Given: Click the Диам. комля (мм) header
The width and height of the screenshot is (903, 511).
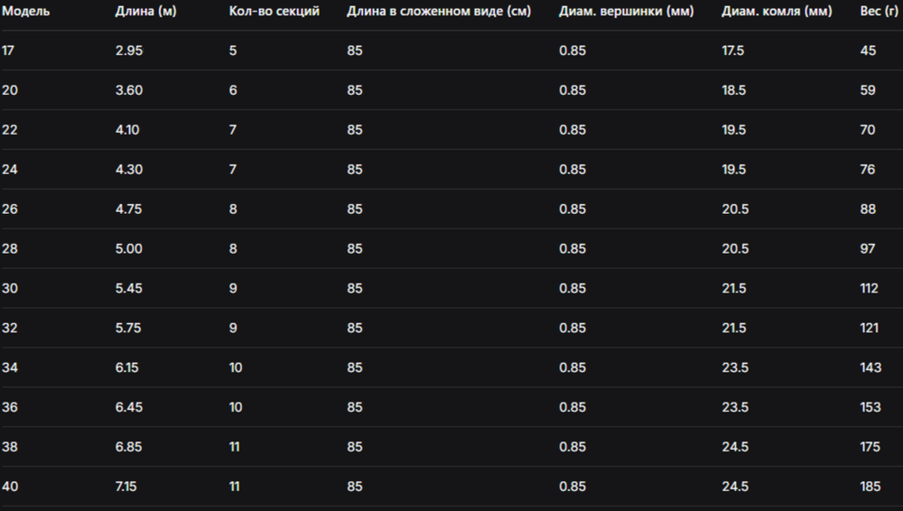Looking at the screenshot, I should (x=777, y=12).
